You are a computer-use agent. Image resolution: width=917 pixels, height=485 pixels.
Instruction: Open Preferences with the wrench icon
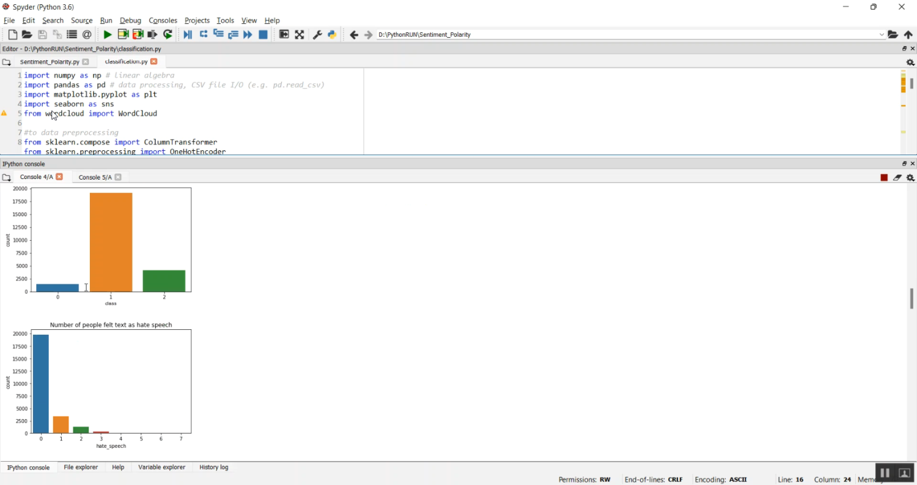pyautogui.click(x=317, y=35)
